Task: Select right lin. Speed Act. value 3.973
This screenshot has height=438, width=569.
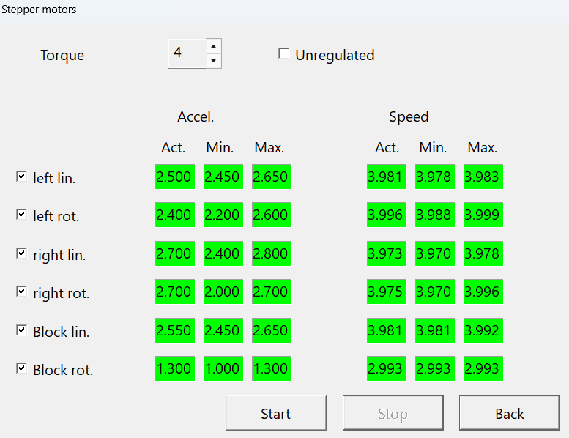Action: 387,253
